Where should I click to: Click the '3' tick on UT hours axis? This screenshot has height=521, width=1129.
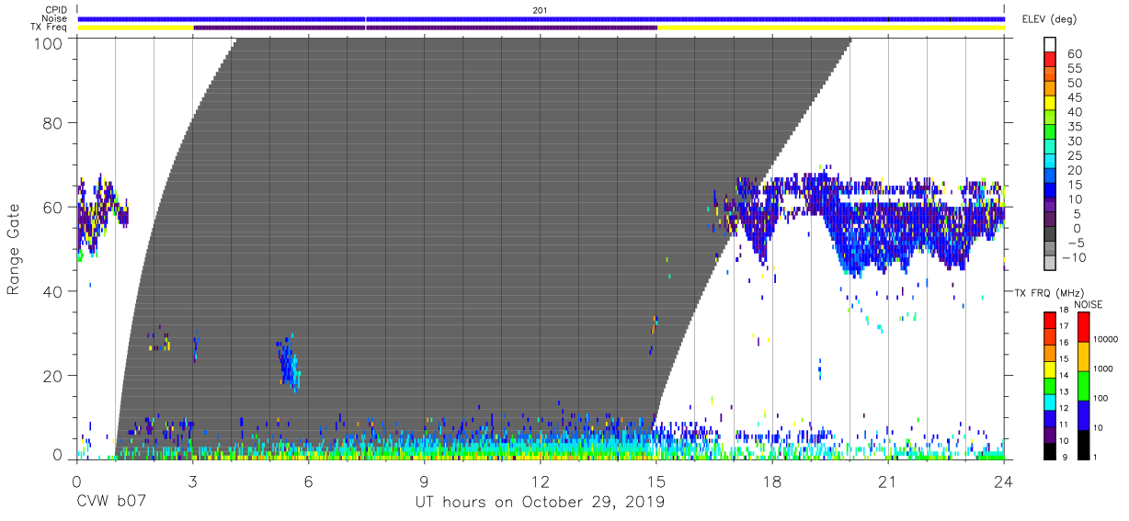(x=192, y=481)
